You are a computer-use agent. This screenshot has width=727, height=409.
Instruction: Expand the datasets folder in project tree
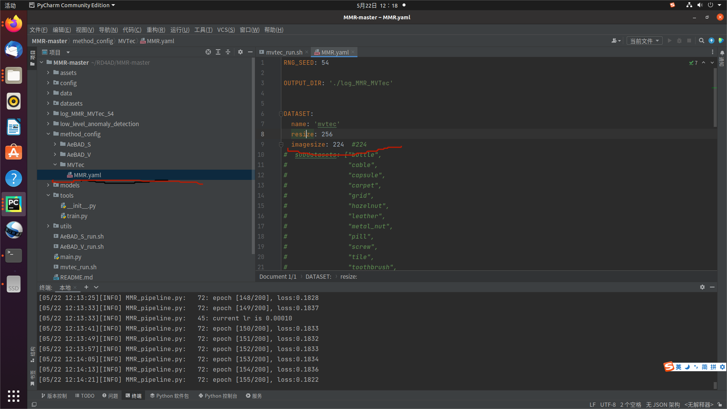(48, 103)
